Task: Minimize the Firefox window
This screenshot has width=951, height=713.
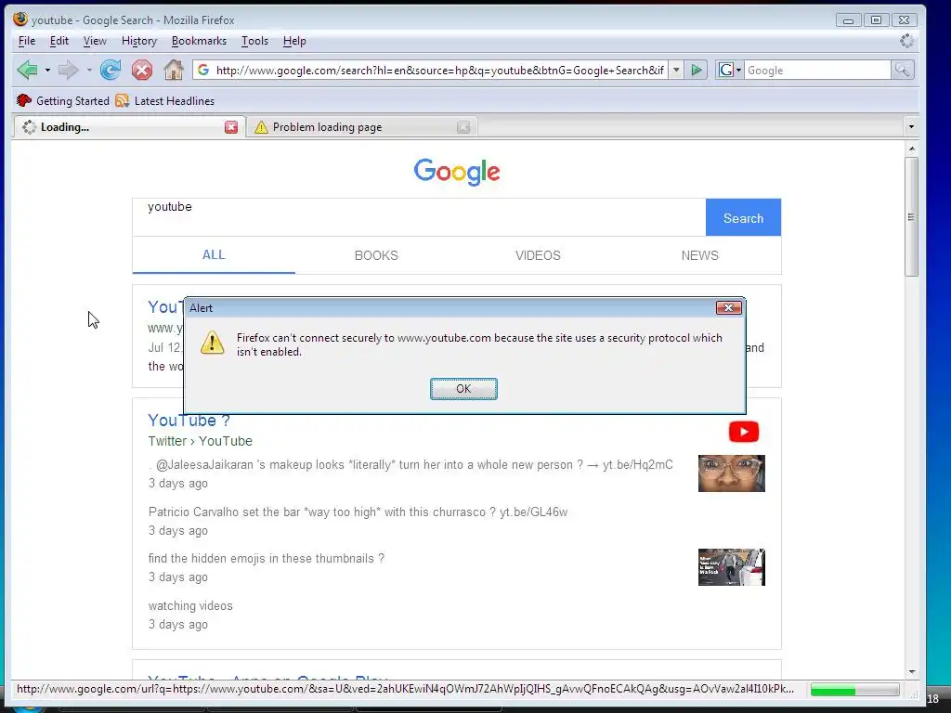Action: pyautogui.click(x=849, y=20)
